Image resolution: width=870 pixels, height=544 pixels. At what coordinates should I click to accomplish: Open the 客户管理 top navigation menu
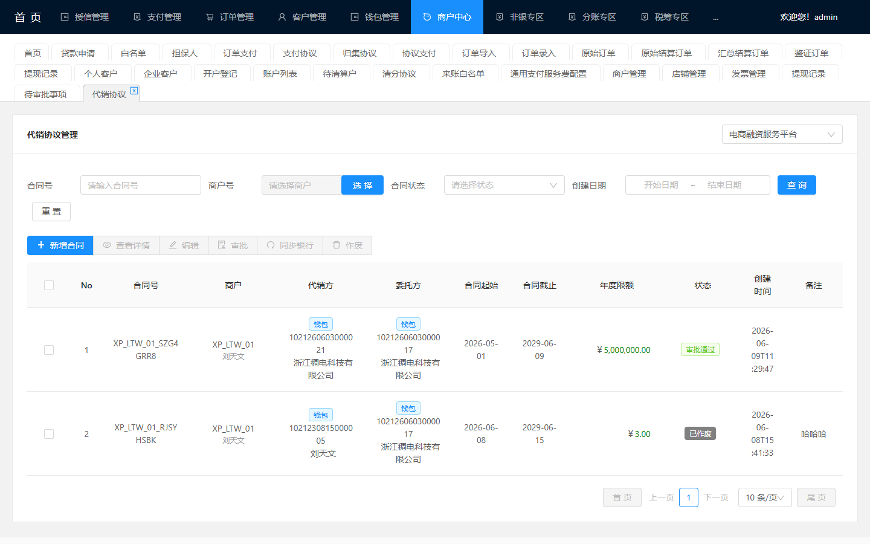[x=302, y=17]
